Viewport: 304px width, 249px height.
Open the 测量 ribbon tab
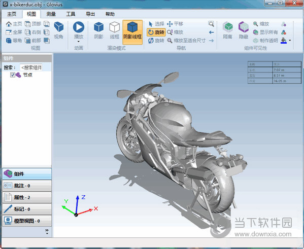51,14
